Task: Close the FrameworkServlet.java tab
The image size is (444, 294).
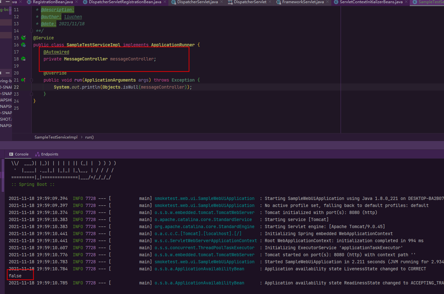Action: [x=327, y=2]
